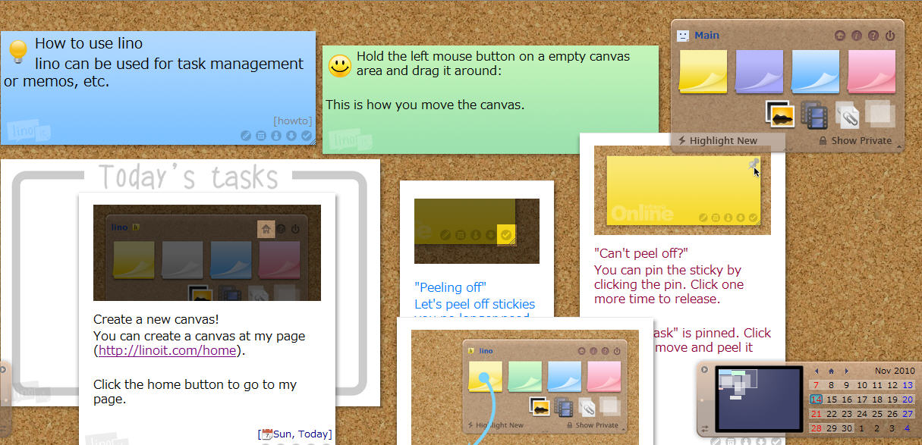Click the Main canvas title
Viewport: 922px width, 445px height.
point(706,36)
